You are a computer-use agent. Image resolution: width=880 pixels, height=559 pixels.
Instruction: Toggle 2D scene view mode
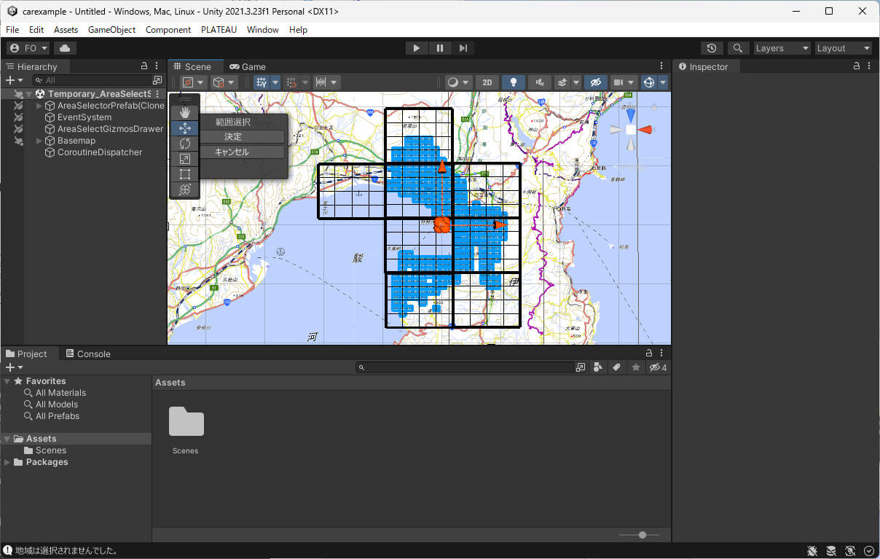[487, 82]
